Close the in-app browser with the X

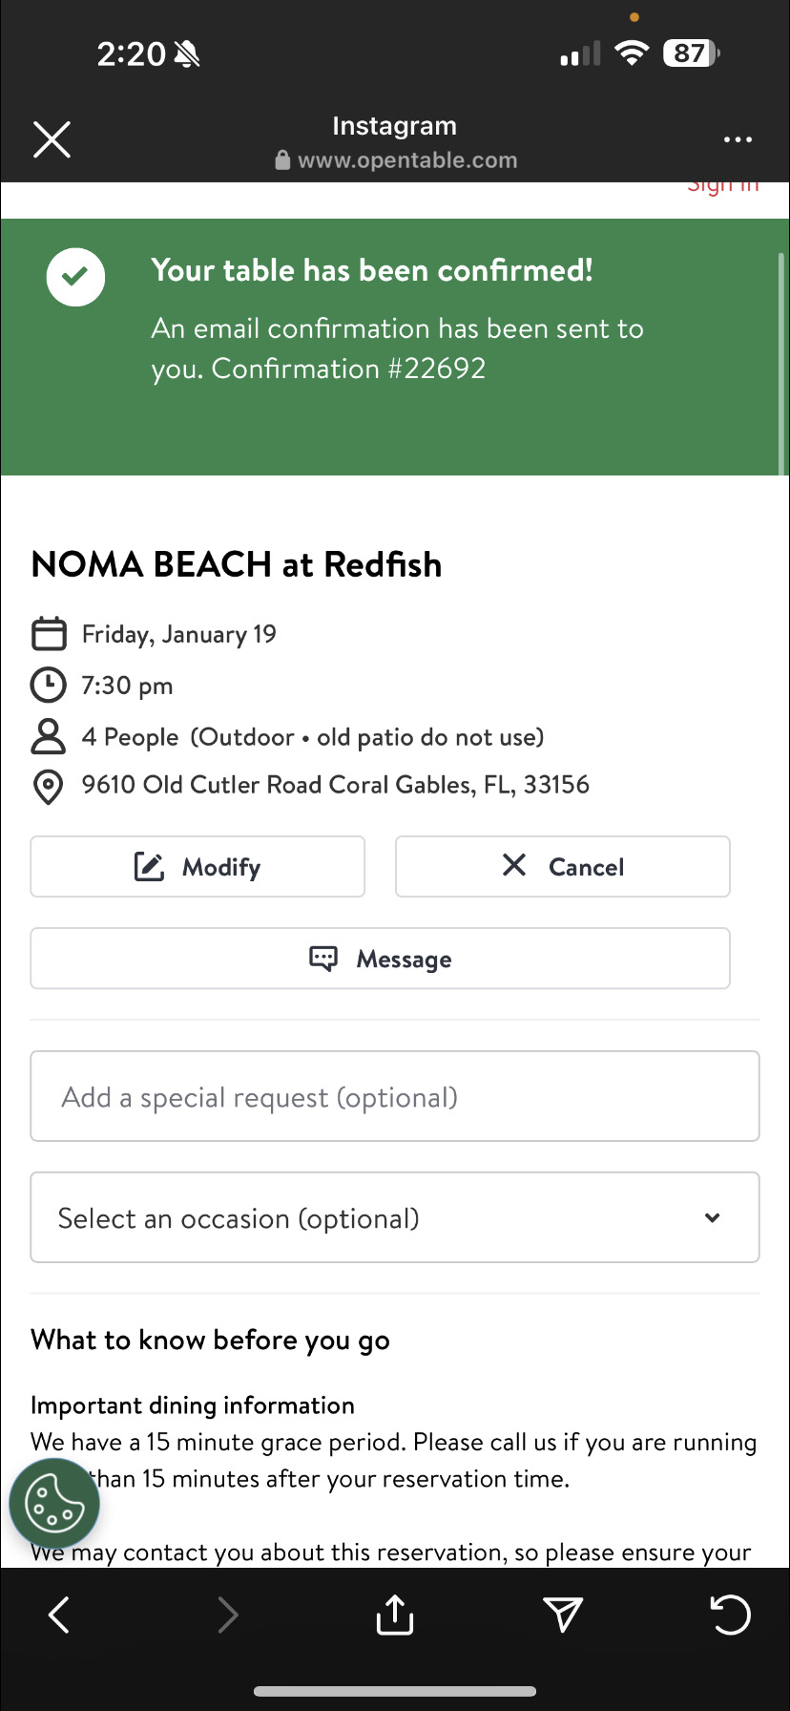pyautogui.click(x=52, y=139)
